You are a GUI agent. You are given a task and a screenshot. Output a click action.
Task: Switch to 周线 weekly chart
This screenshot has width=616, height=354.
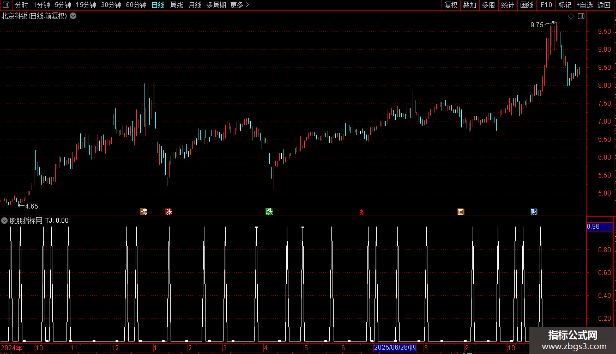pyautogui.click(x=177, y=5)
